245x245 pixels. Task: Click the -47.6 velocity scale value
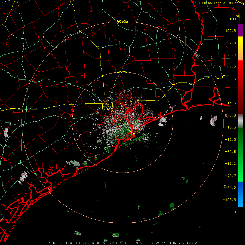pos(231,152)
